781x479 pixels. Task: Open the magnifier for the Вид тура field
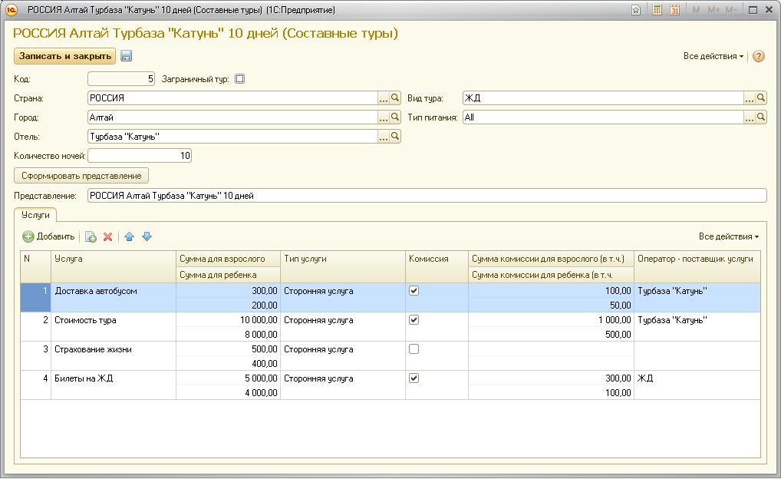point(760,98)
